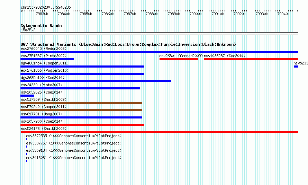This screenshot has height=185, width=308.
Task: Click the label nsv524176 (Shaikh2009)
Action: pos(44,129)
